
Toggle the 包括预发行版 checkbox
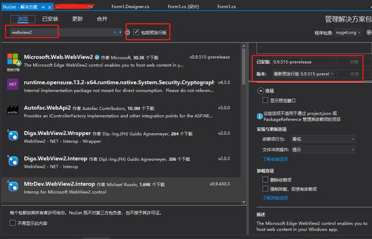pyautogui.click(x=136, y=32)
